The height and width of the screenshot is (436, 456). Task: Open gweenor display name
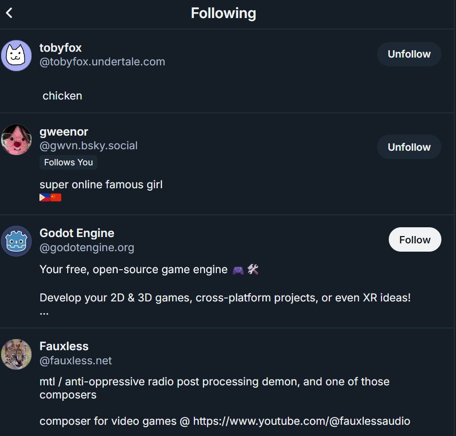(64, 132)
